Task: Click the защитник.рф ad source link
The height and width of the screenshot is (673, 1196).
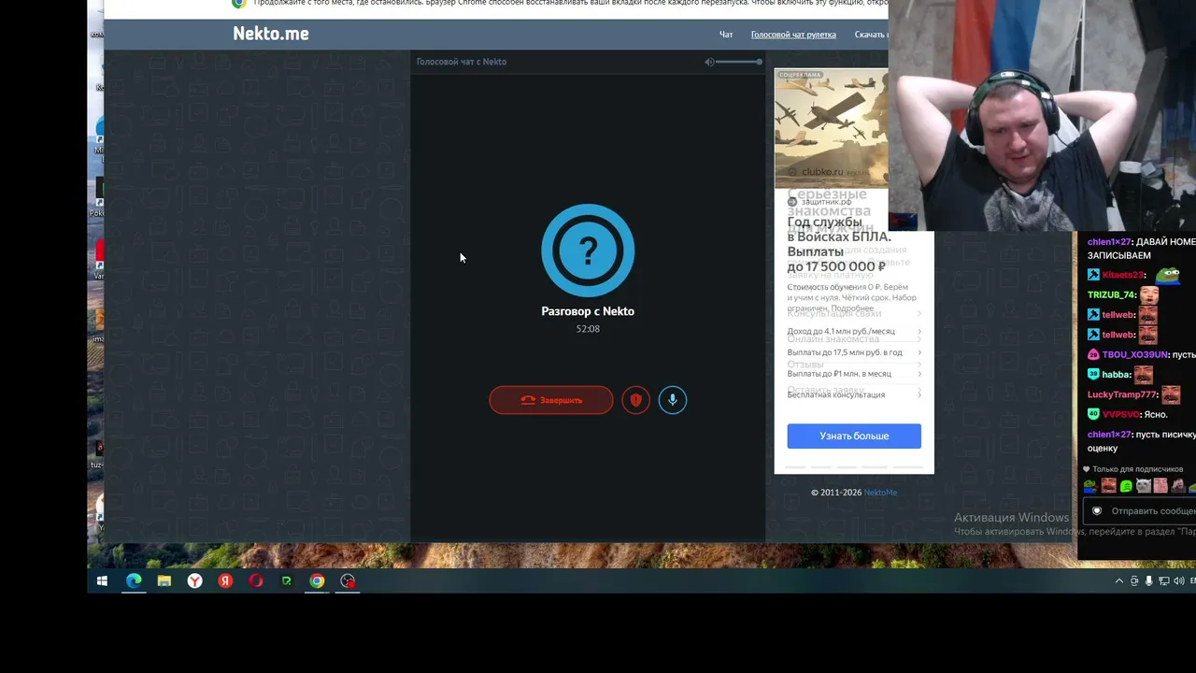Action: pyautogui.click(x=826, y=202)
